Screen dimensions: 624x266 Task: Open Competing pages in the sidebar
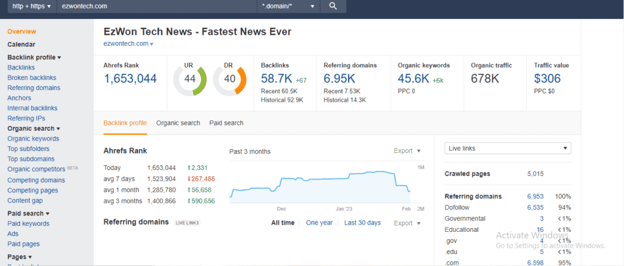(x=33, y=191)
